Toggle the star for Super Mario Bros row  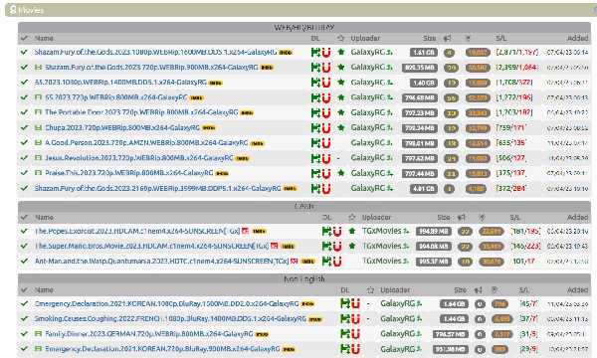tap(352, 247)
